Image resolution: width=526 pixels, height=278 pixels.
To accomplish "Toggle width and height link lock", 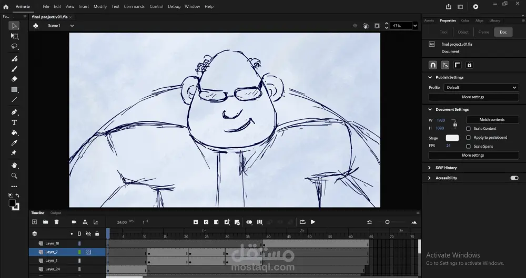I will tap(455, 125).
